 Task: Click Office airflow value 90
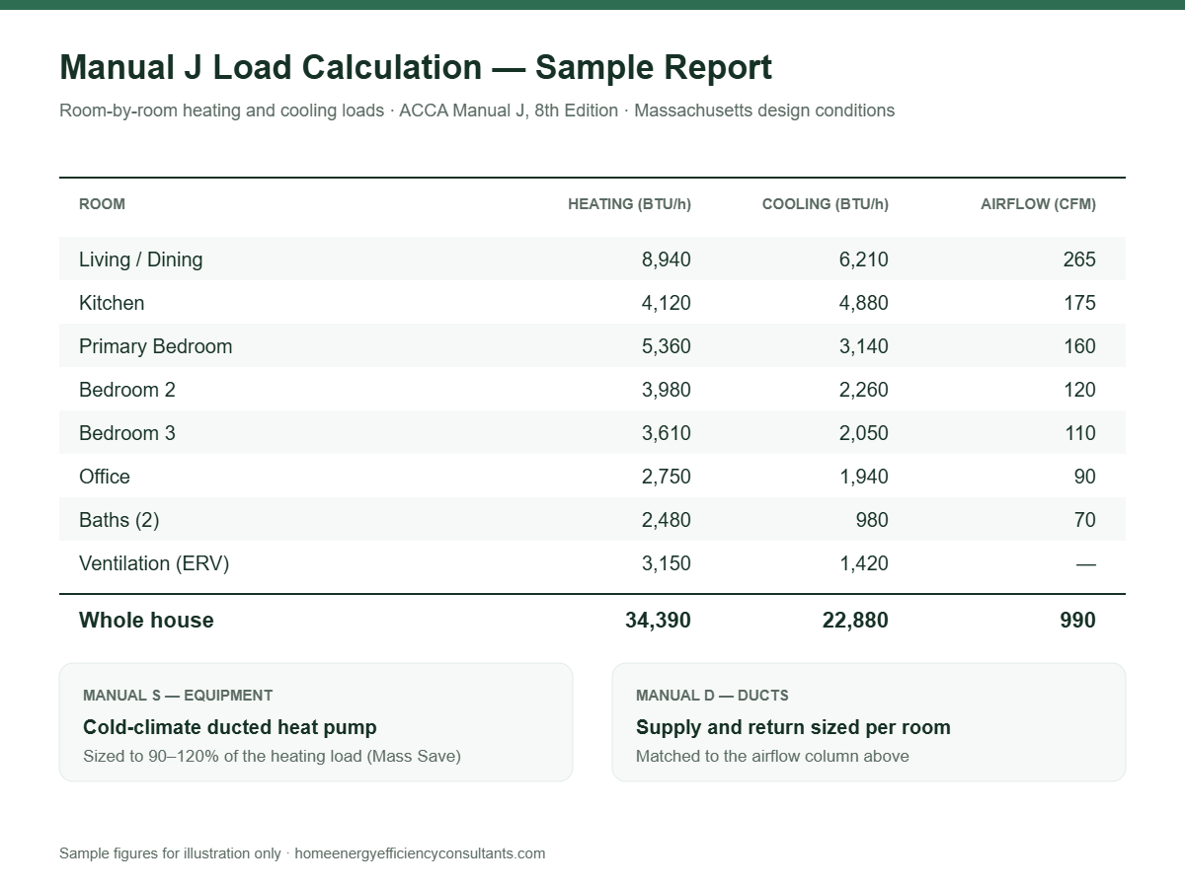[x=1084, y=477]
